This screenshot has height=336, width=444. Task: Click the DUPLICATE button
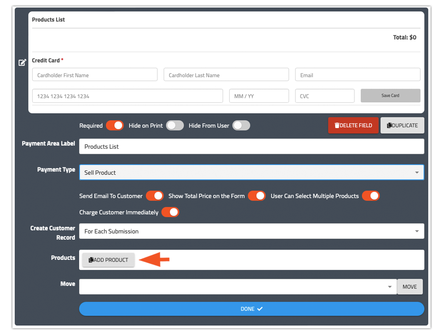[x=402, y=125]
